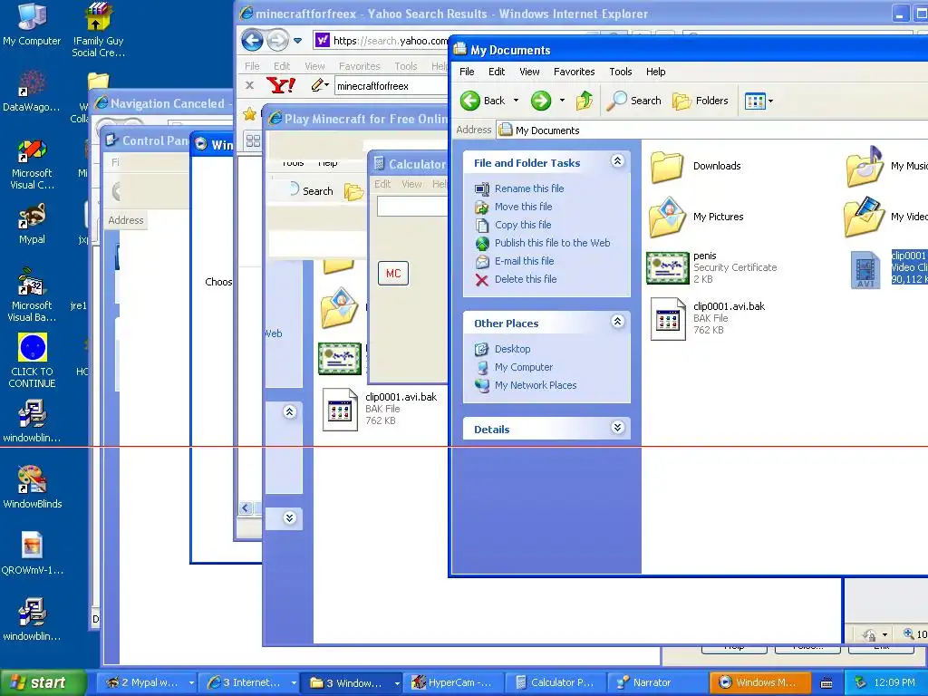Image resolution: width=928 pixels, height=696 pixels.
Task: Open Forward history dropdown arrow in My Documents
Action: [562, 101]
